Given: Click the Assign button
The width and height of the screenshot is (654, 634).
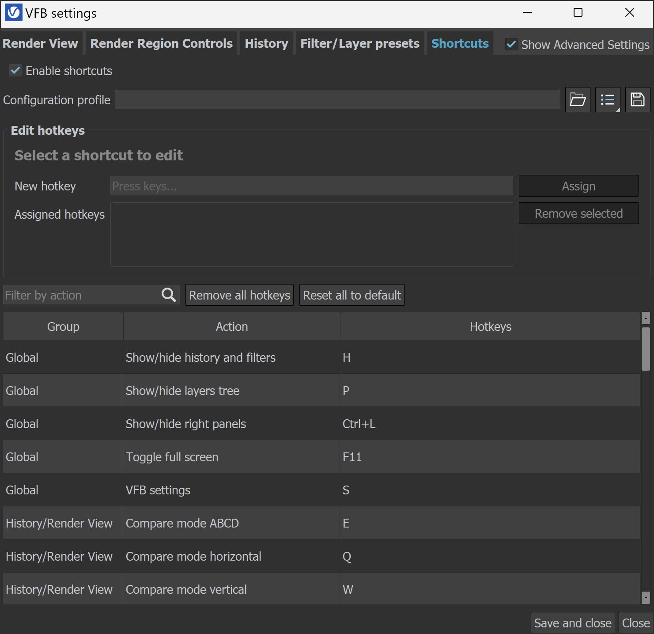Looking at the screenshot, I should click(578, 186).
